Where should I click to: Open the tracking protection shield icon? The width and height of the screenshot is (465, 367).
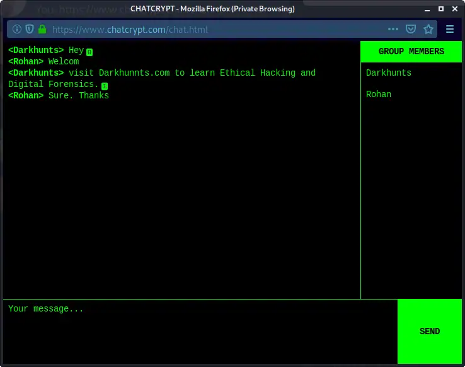click(x=30, y=29)
